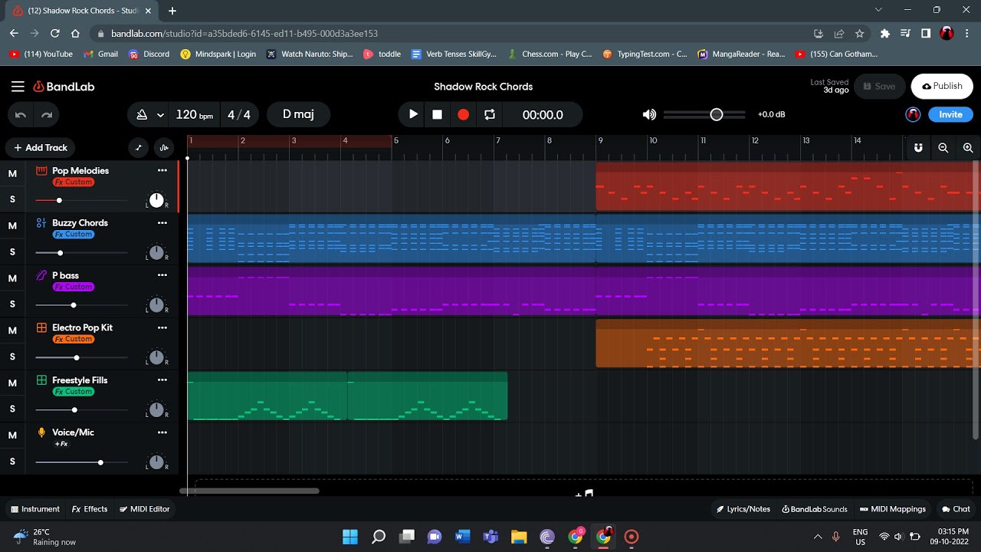Open the metronome options dropdown arrow

pos(160,115)
